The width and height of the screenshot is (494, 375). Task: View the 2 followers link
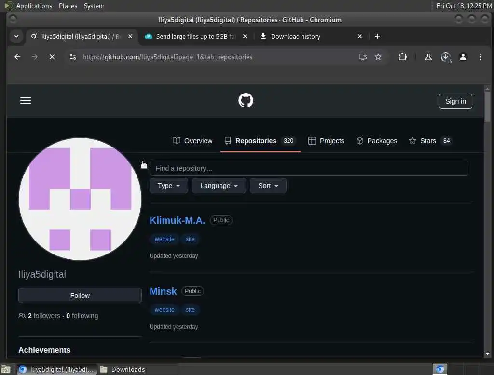(40, 316)
